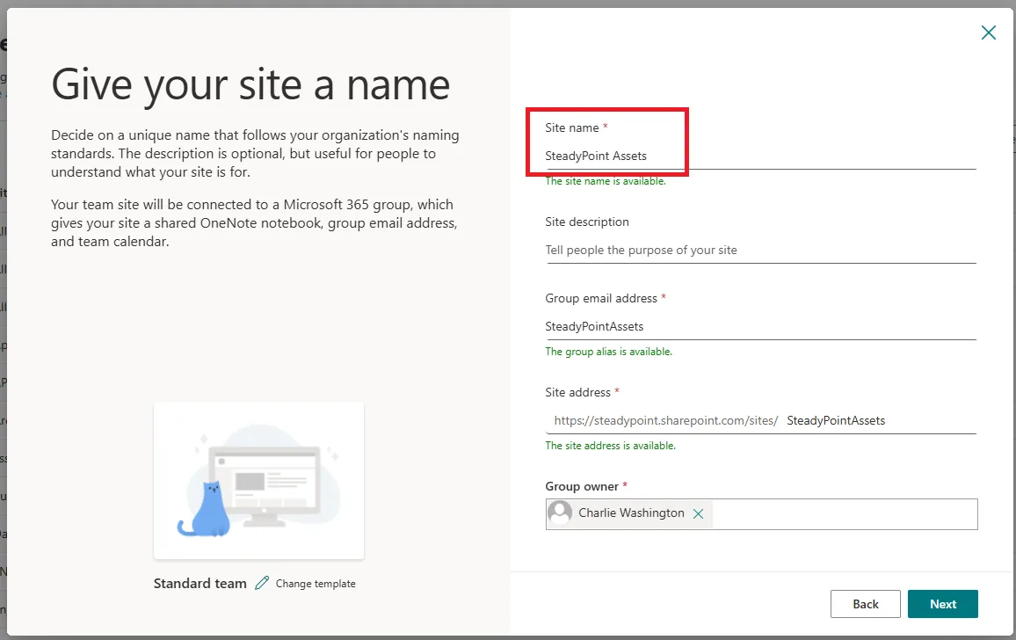Click the 'The site address is available.' message
This screenshot has height=640, width=1016.
pyautogui.click(x=610, y=446)
